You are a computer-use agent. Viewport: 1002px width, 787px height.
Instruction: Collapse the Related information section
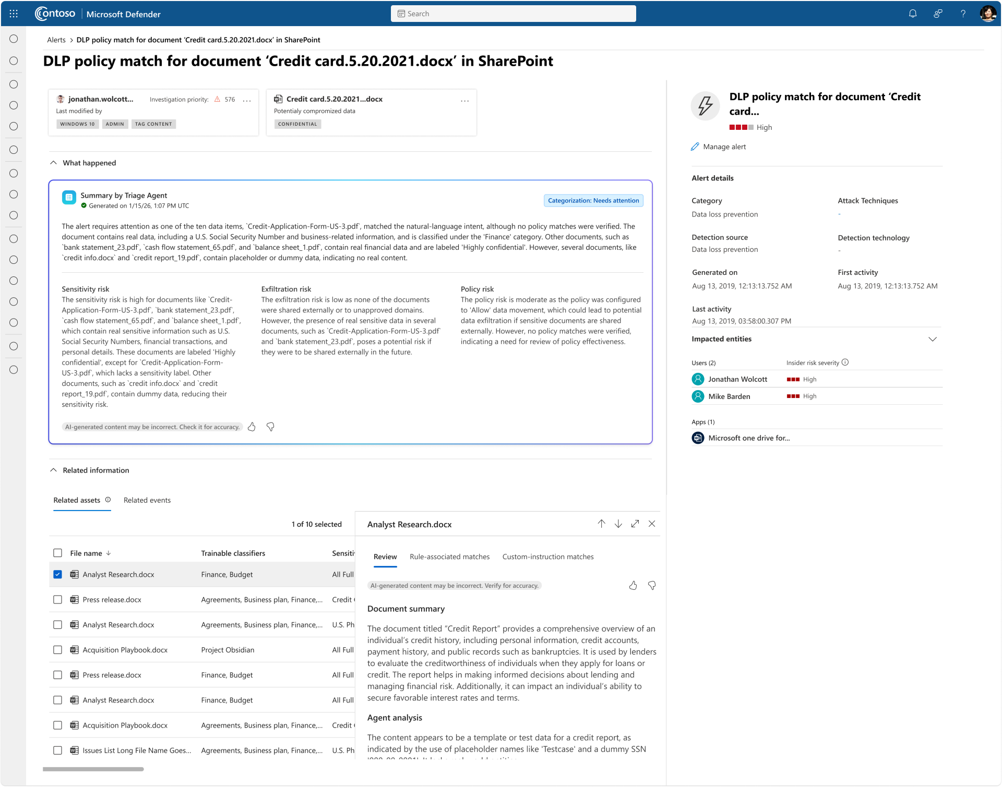pyautogui.click(x=53, y=470)
